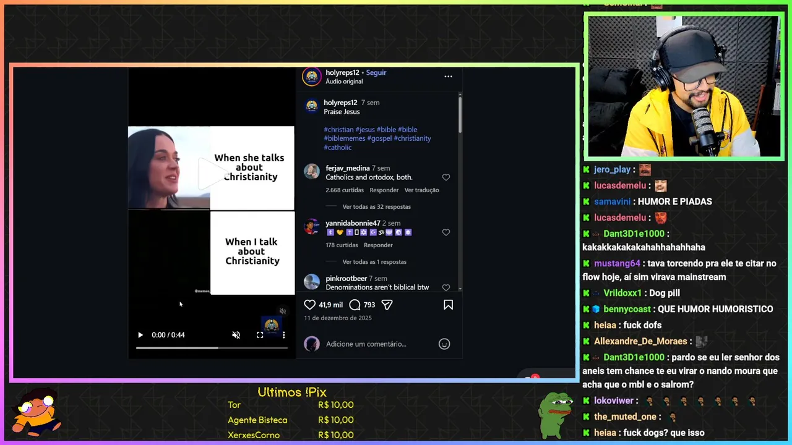Click the bennycoast username in chat
The image size is (792, 445).
tap(627, 309)
